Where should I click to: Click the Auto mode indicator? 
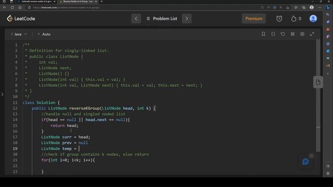(x=44, y=34)
